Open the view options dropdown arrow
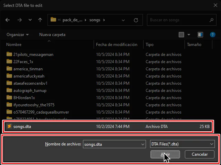The width and height of the screenshot is (221, 165). [x=189, y=35]
